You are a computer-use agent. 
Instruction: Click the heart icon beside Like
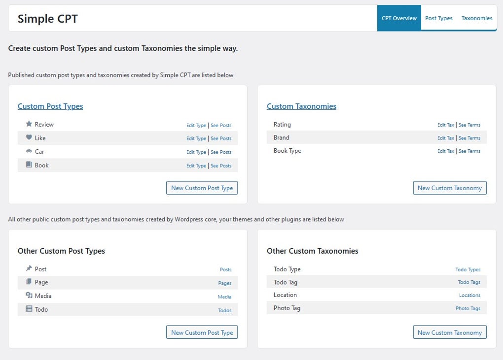click(x=29, y=138)
